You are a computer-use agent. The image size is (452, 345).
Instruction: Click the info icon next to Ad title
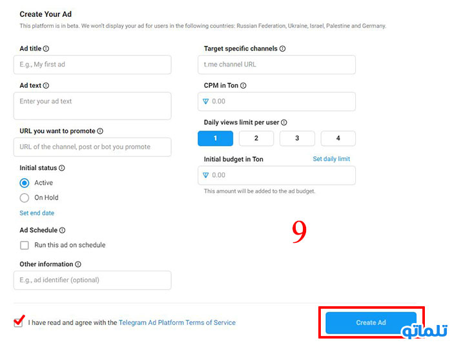46,48
